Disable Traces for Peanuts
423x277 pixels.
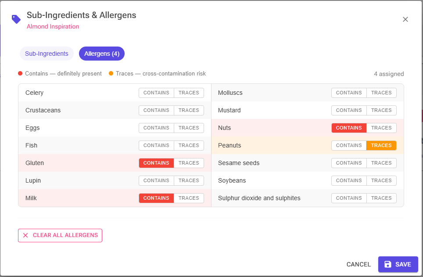[381, 145]
